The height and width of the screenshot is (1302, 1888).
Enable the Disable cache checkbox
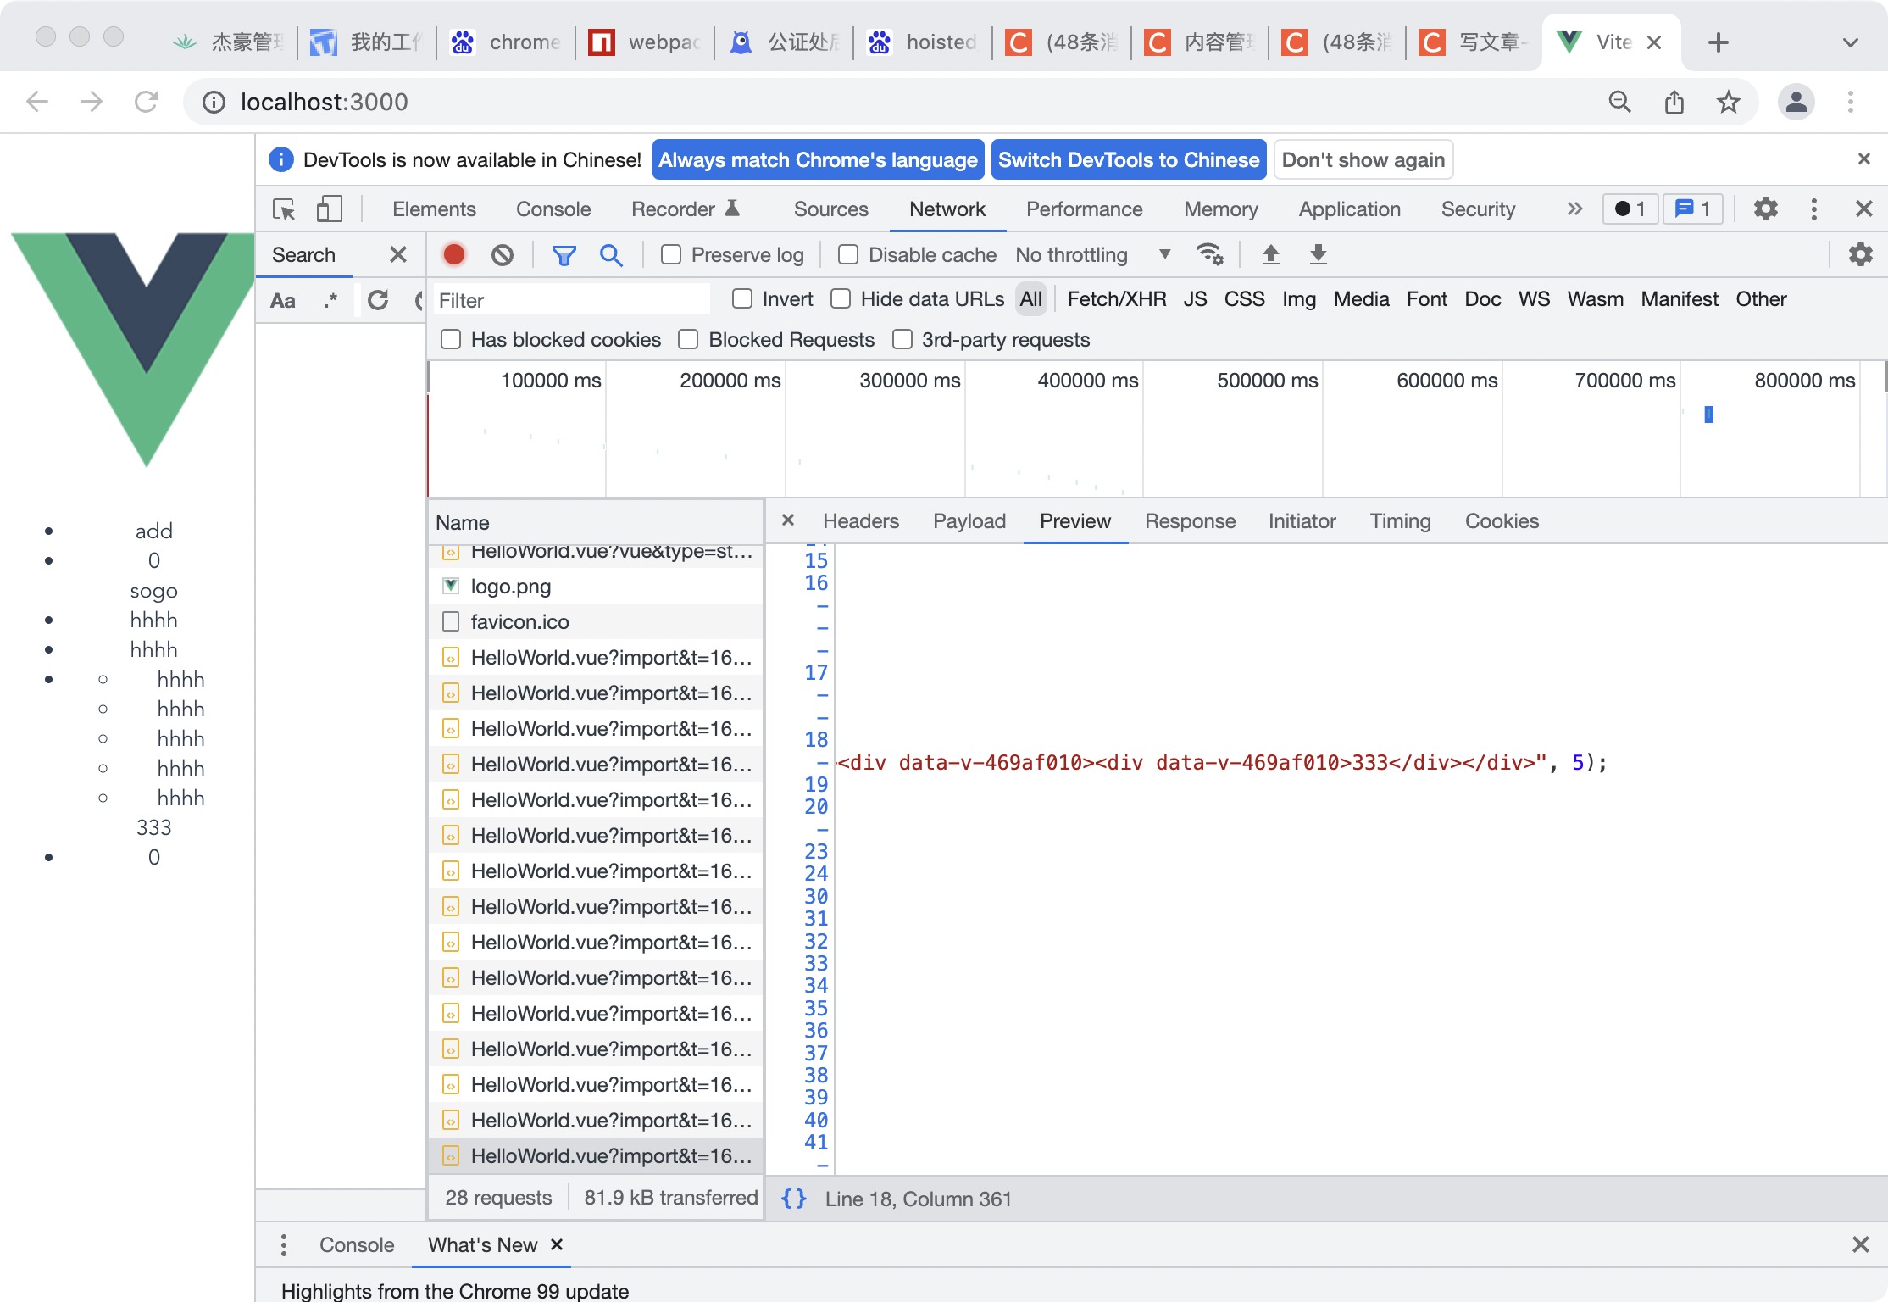coord(847,253)
